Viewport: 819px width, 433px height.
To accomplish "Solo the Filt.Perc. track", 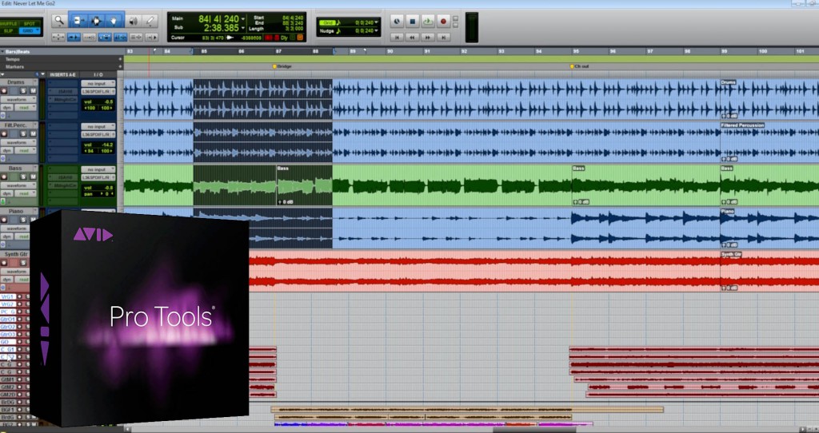I will point(25,134).
